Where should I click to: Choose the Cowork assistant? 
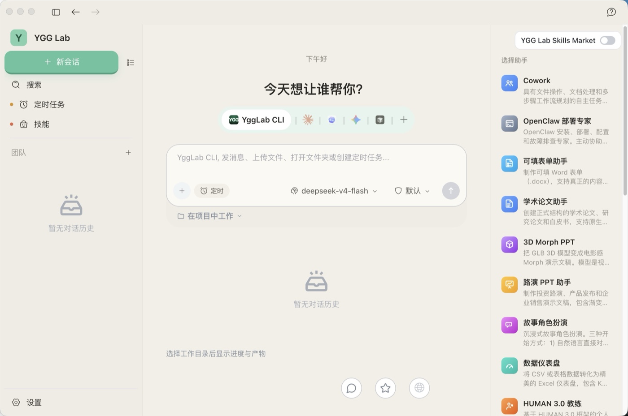555,90
